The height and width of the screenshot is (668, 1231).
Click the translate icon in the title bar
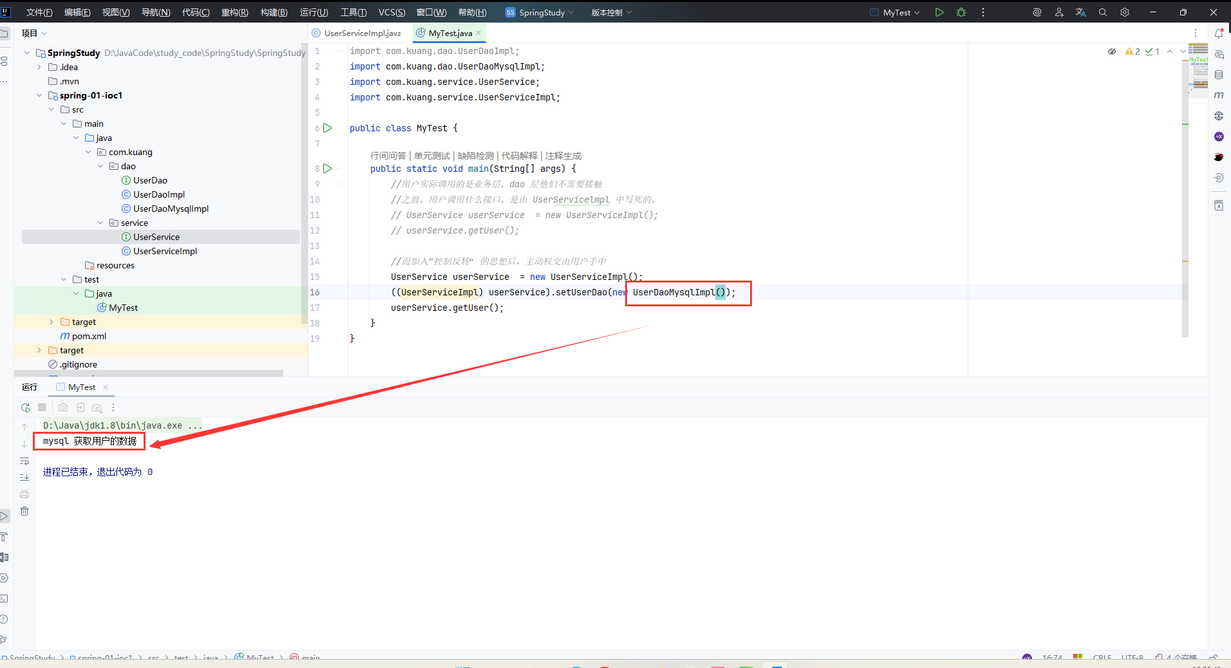pos(1081,12)
